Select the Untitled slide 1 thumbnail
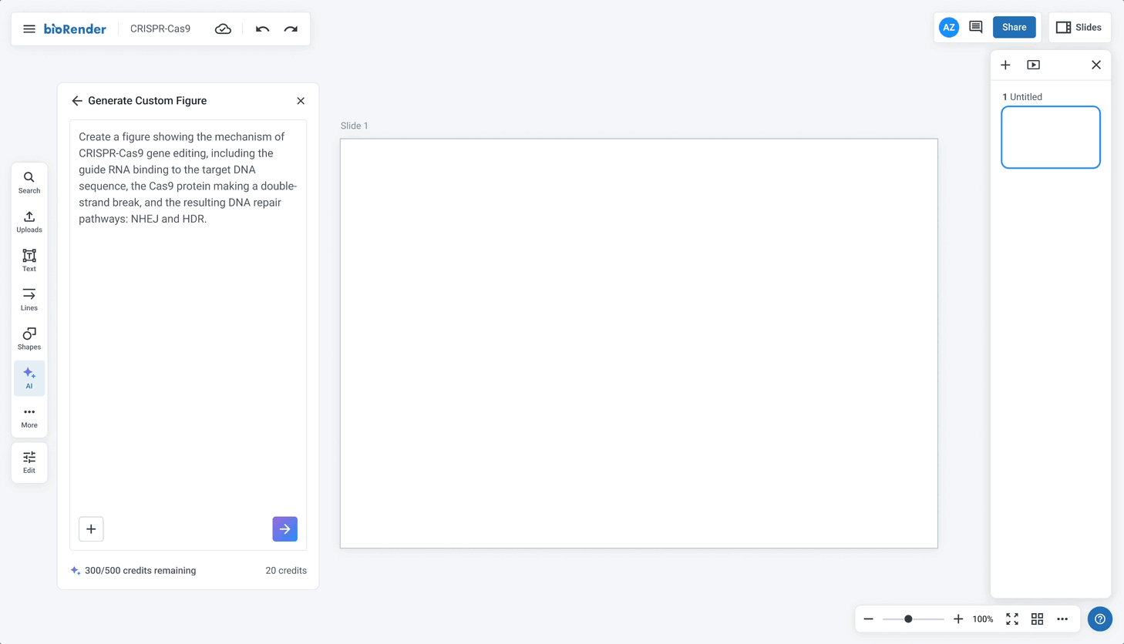The width and height of the screenshot is (1124, 644). pyautogui.click(x=1050, y=137)
